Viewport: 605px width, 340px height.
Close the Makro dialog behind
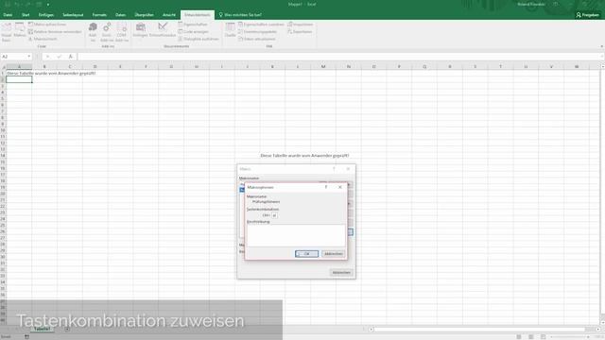pyautogui.click(x=348, y=169)
